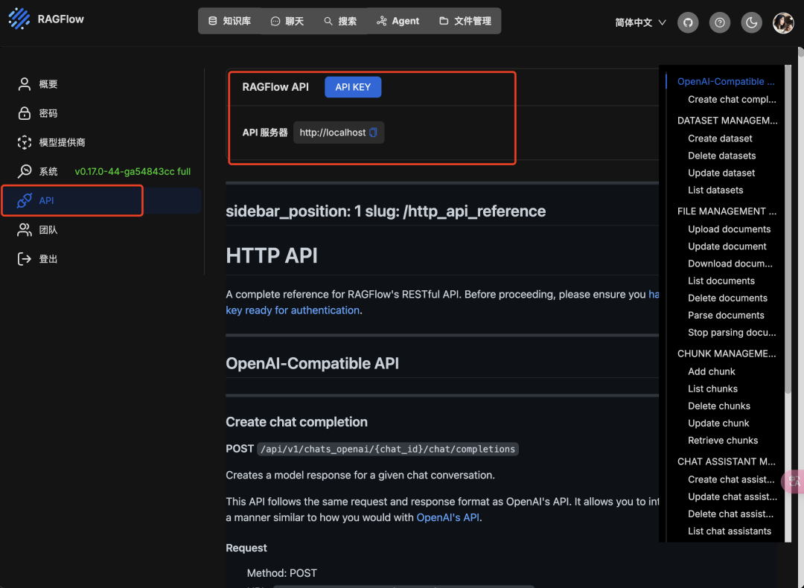
Task: Go to List chunks in outline
Action: tap(712, 389)
